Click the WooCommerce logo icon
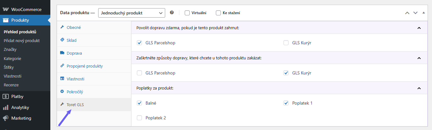The height and width of the screenshot is (130, 432). [6, 9]
